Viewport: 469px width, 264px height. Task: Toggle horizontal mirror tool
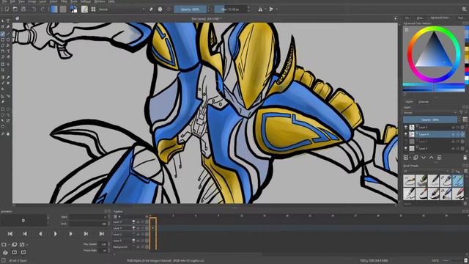click(x=260, y=10)
